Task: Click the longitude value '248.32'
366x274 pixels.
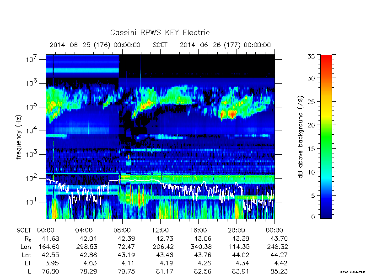Action: (277, 247)
